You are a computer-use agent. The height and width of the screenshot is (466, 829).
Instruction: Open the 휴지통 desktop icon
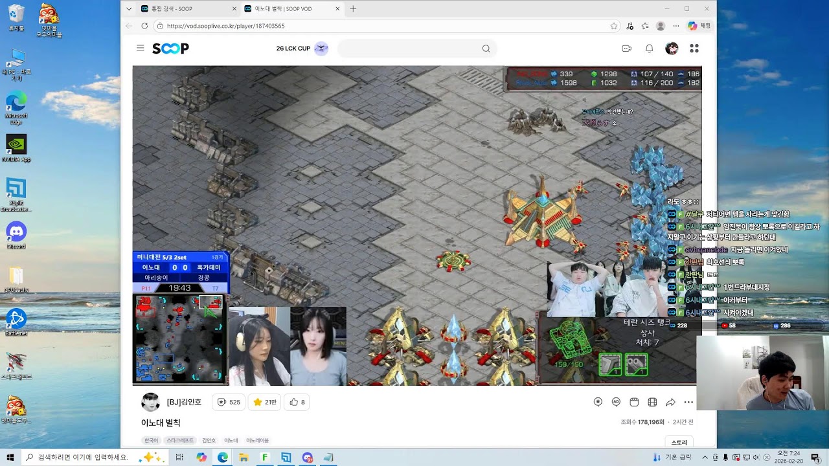[x=16, y=18]
